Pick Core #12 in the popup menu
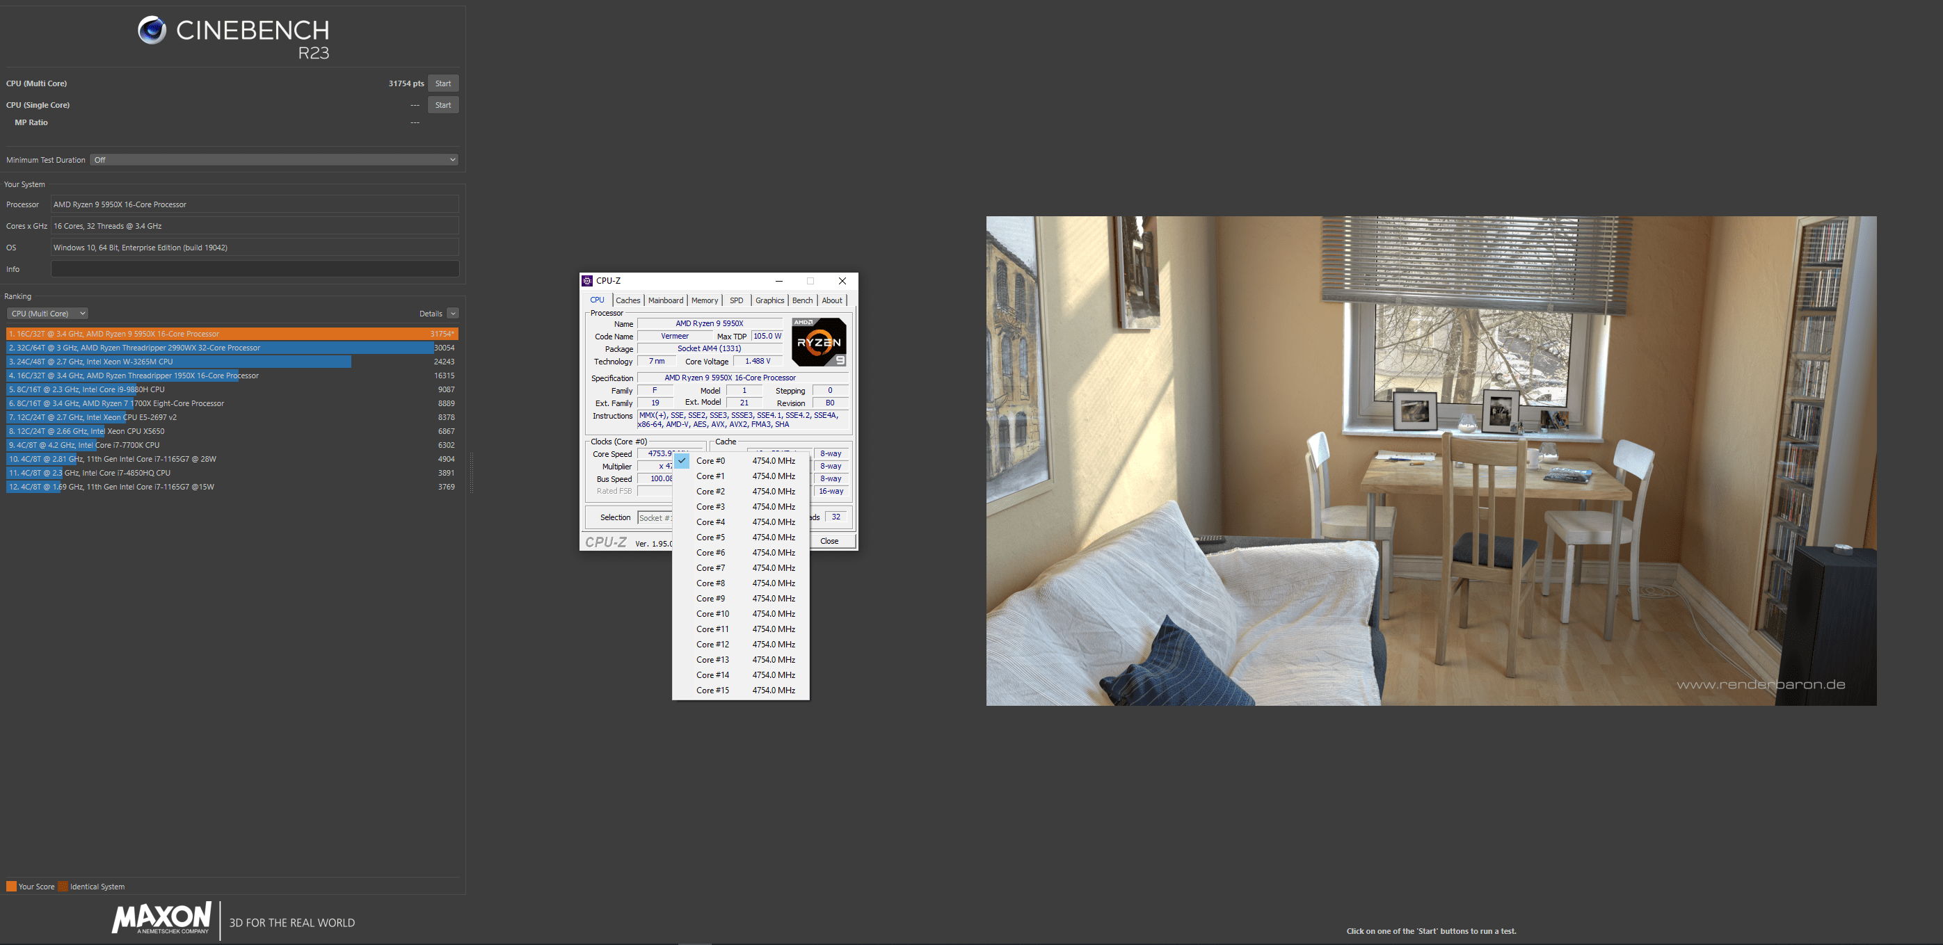Screen dimensions: 1943x945 pyautogui.click(x=741, y=644)
